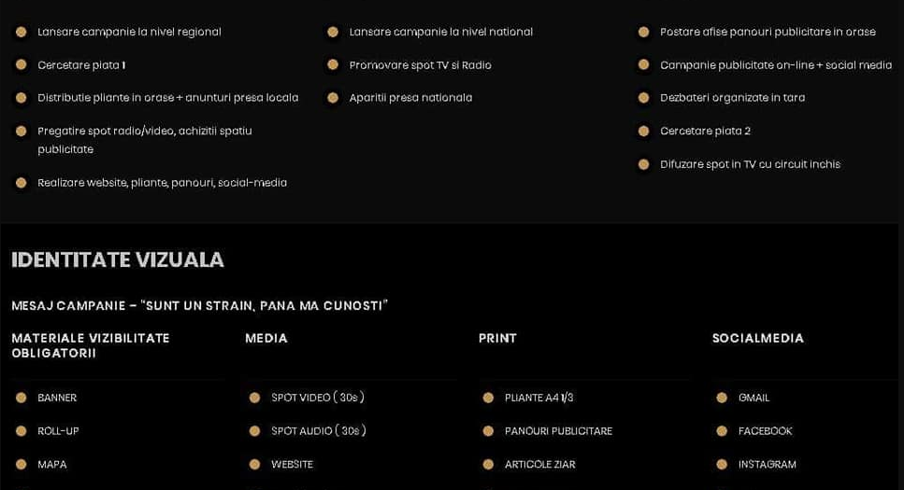The image size is (904, 490).
Task: Click the bullet beside Dezbateri organizate in tara
Action: (643, 98)
